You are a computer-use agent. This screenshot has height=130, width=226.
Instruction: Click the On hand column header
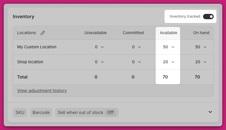[201, 33]
